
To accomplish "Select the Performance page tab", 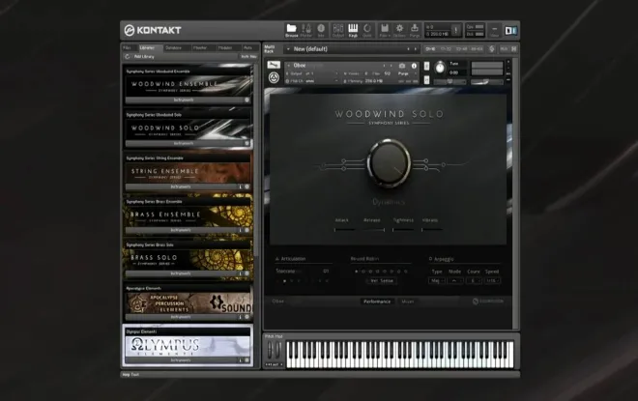I will coord(377,301).
